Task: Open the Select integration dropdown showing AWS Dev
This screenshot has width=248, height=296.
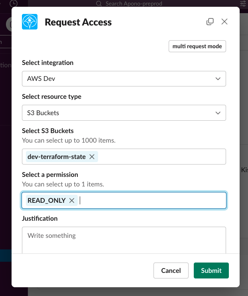Action: click(124, 78)
